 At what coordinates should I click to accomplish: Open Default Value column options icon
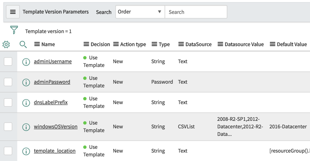click(x=273, y=44)
